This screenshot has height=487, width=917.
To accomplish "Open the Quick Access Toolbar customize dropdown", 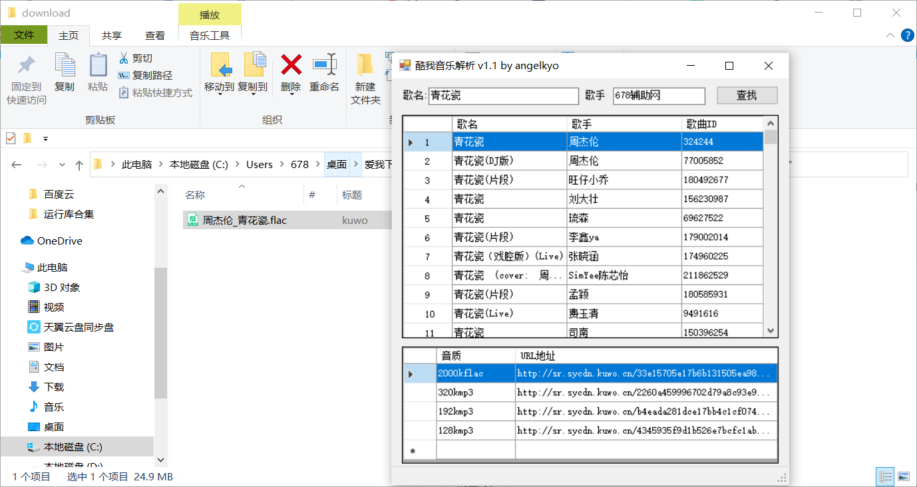I will click(x=45, y=138).
